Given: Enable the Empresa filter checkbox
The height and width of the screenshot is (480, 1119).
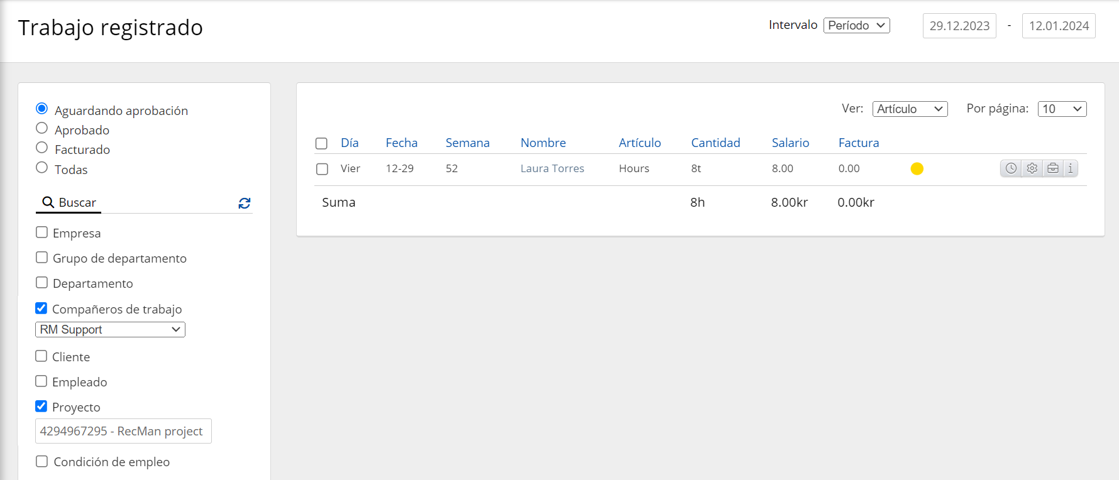Looking at the screenshot, I should tap(42, 232).
